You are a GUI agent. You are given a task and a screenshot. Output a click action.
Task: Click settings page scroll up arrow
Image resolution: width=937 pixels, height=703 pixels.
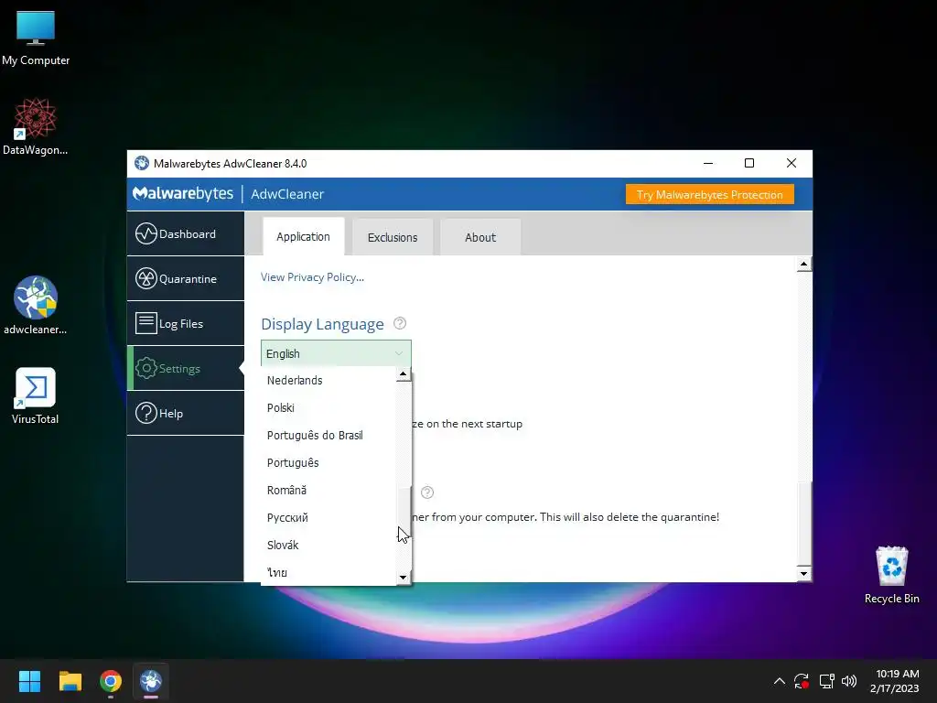(x=803, y=264)
